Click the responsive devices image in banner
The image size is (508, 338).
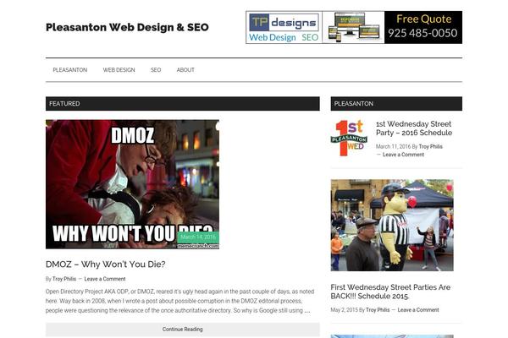point(353,28)
